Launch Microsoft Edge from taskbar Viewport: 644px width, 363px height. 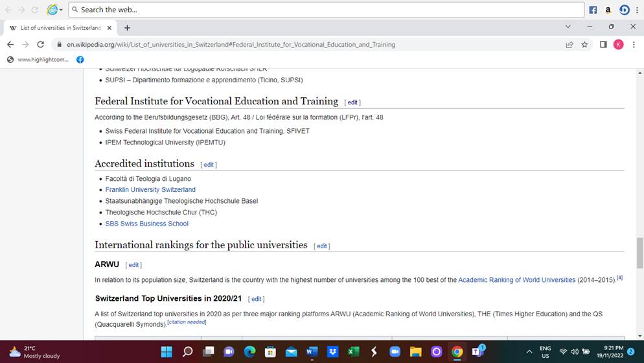249,352
